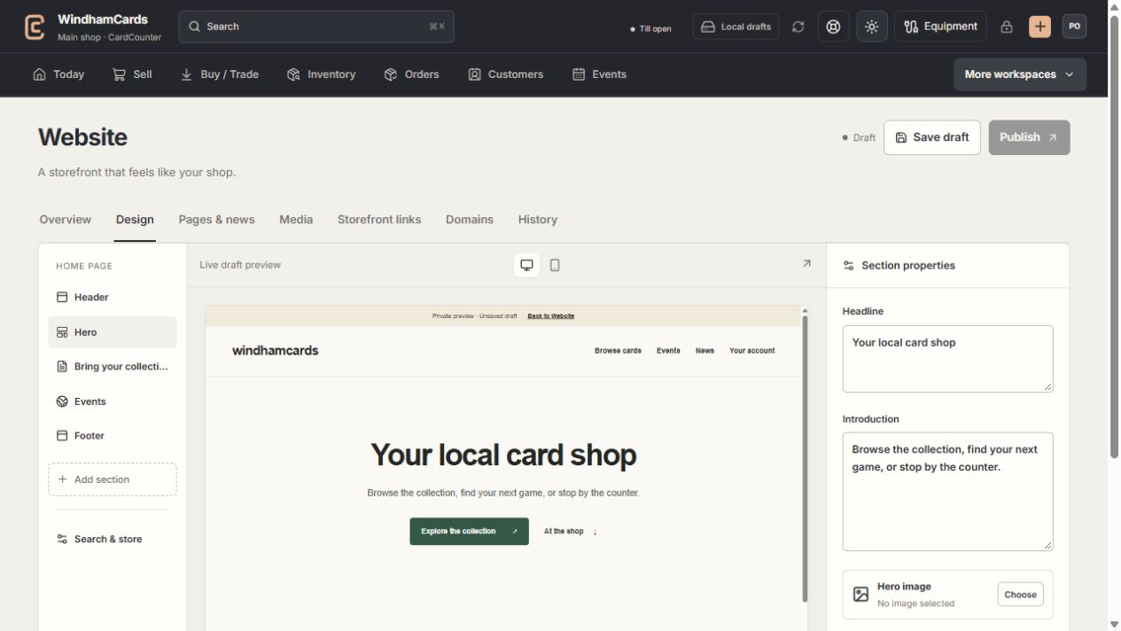Viewport: 1121px width, 631px height.
Task: Click the Explore the collection button
Action: coord(469,532)
